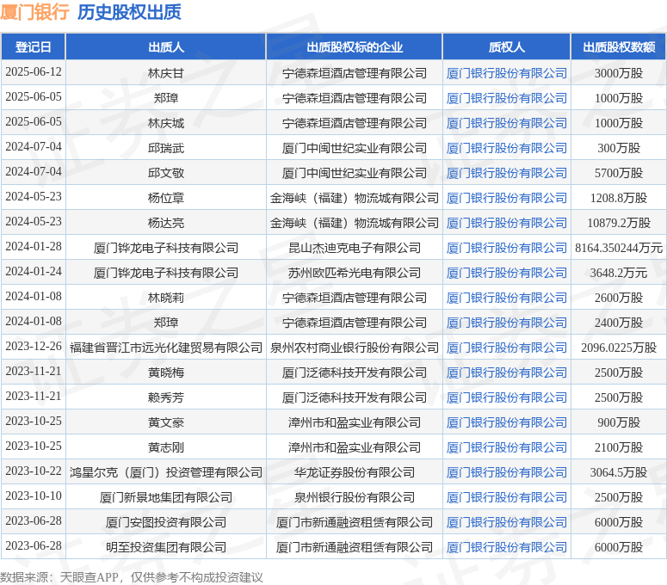Open 厦门银行股份有限公司 link in 黄文豪 row
The width and height of the screenshot is (667, 585).
coord(506,422)
